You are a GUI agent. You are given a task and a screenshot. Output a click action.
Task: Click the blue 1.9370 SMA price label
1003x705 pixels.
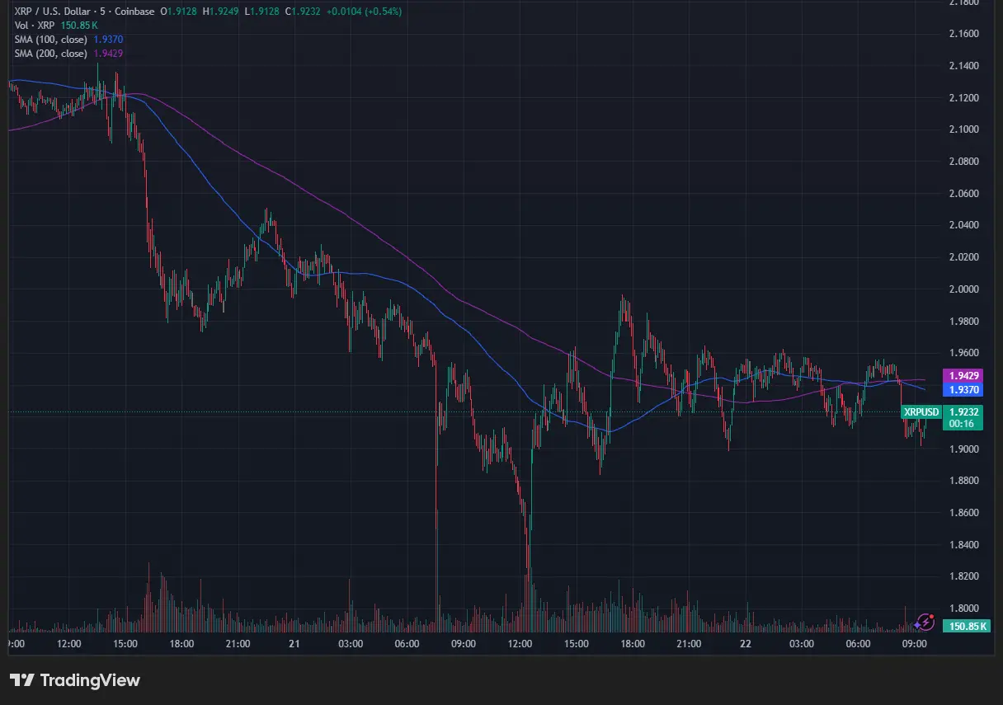click(963, 389)
